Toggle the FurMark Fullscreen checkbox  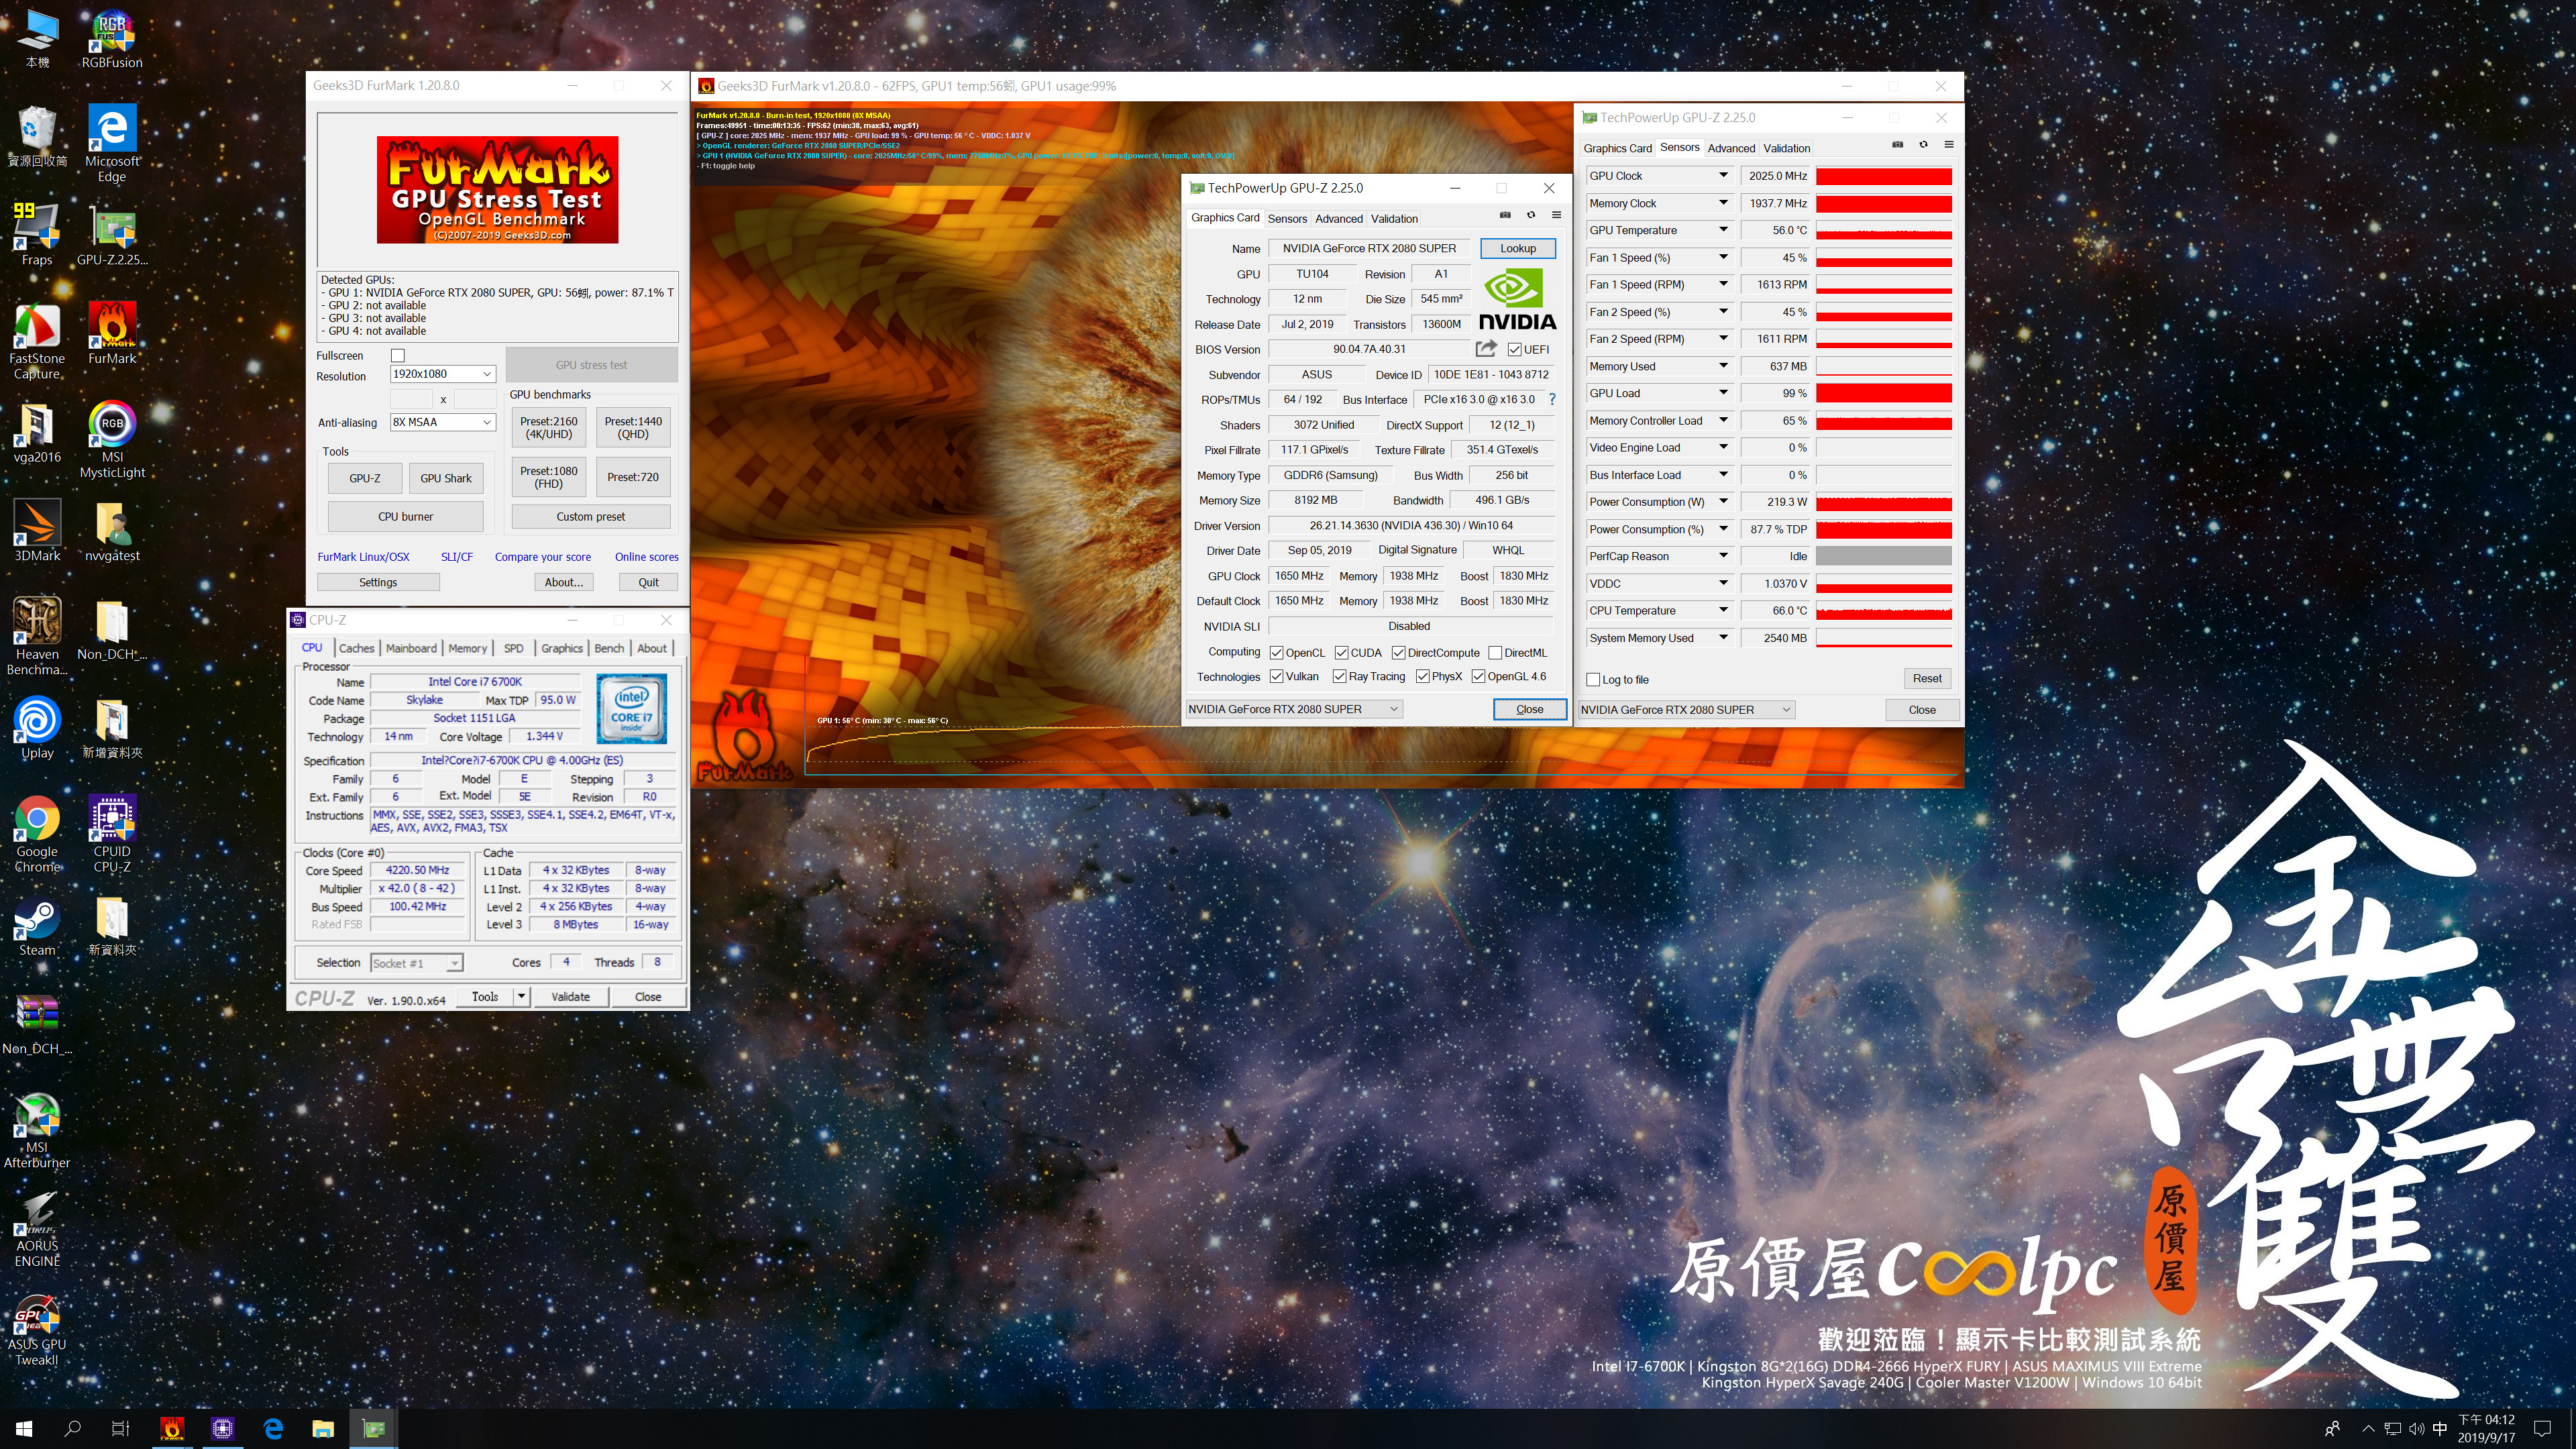pos(398,356)
